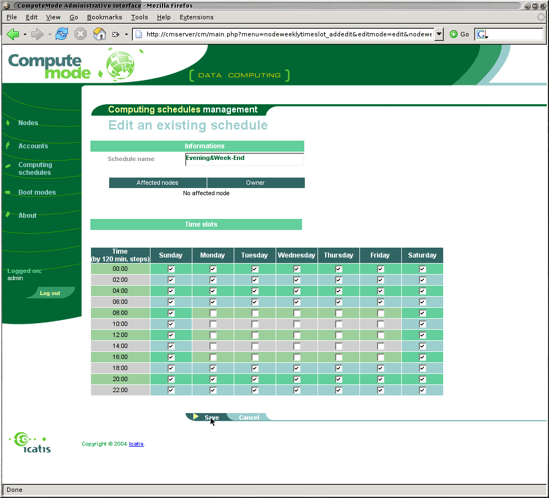Open the dropdown beside the black tag icon

click(x=126, y=34)
